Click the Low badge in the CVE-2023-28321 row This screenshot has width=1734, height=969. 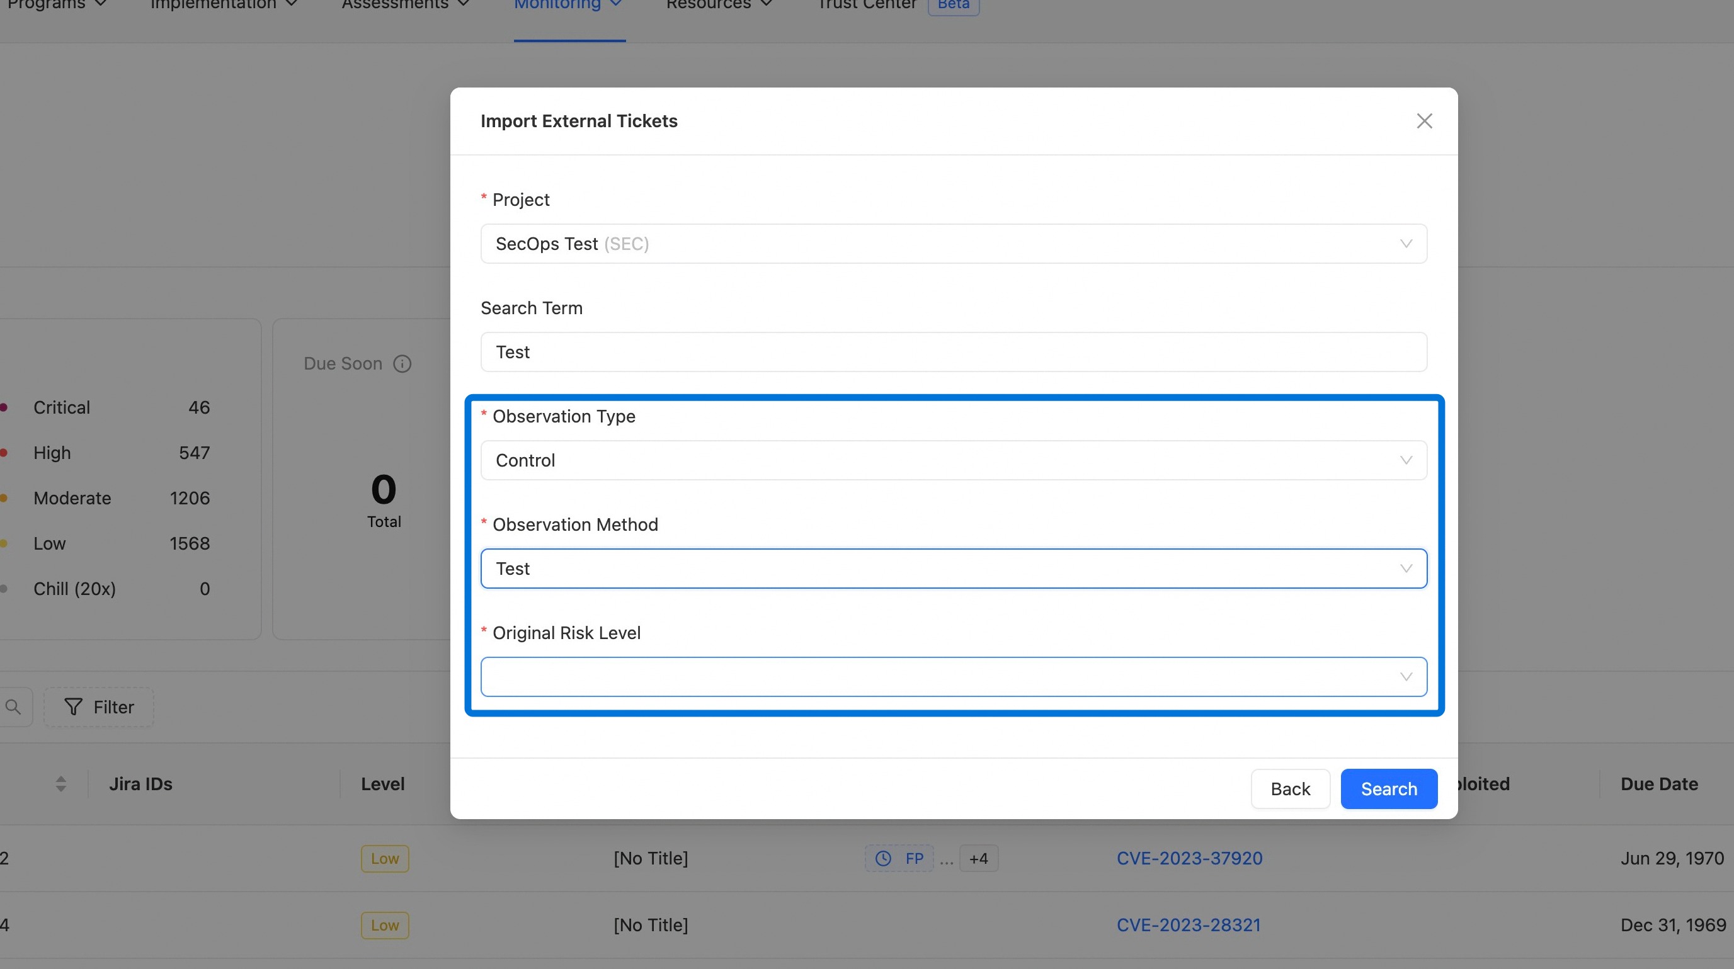point(384,926)
